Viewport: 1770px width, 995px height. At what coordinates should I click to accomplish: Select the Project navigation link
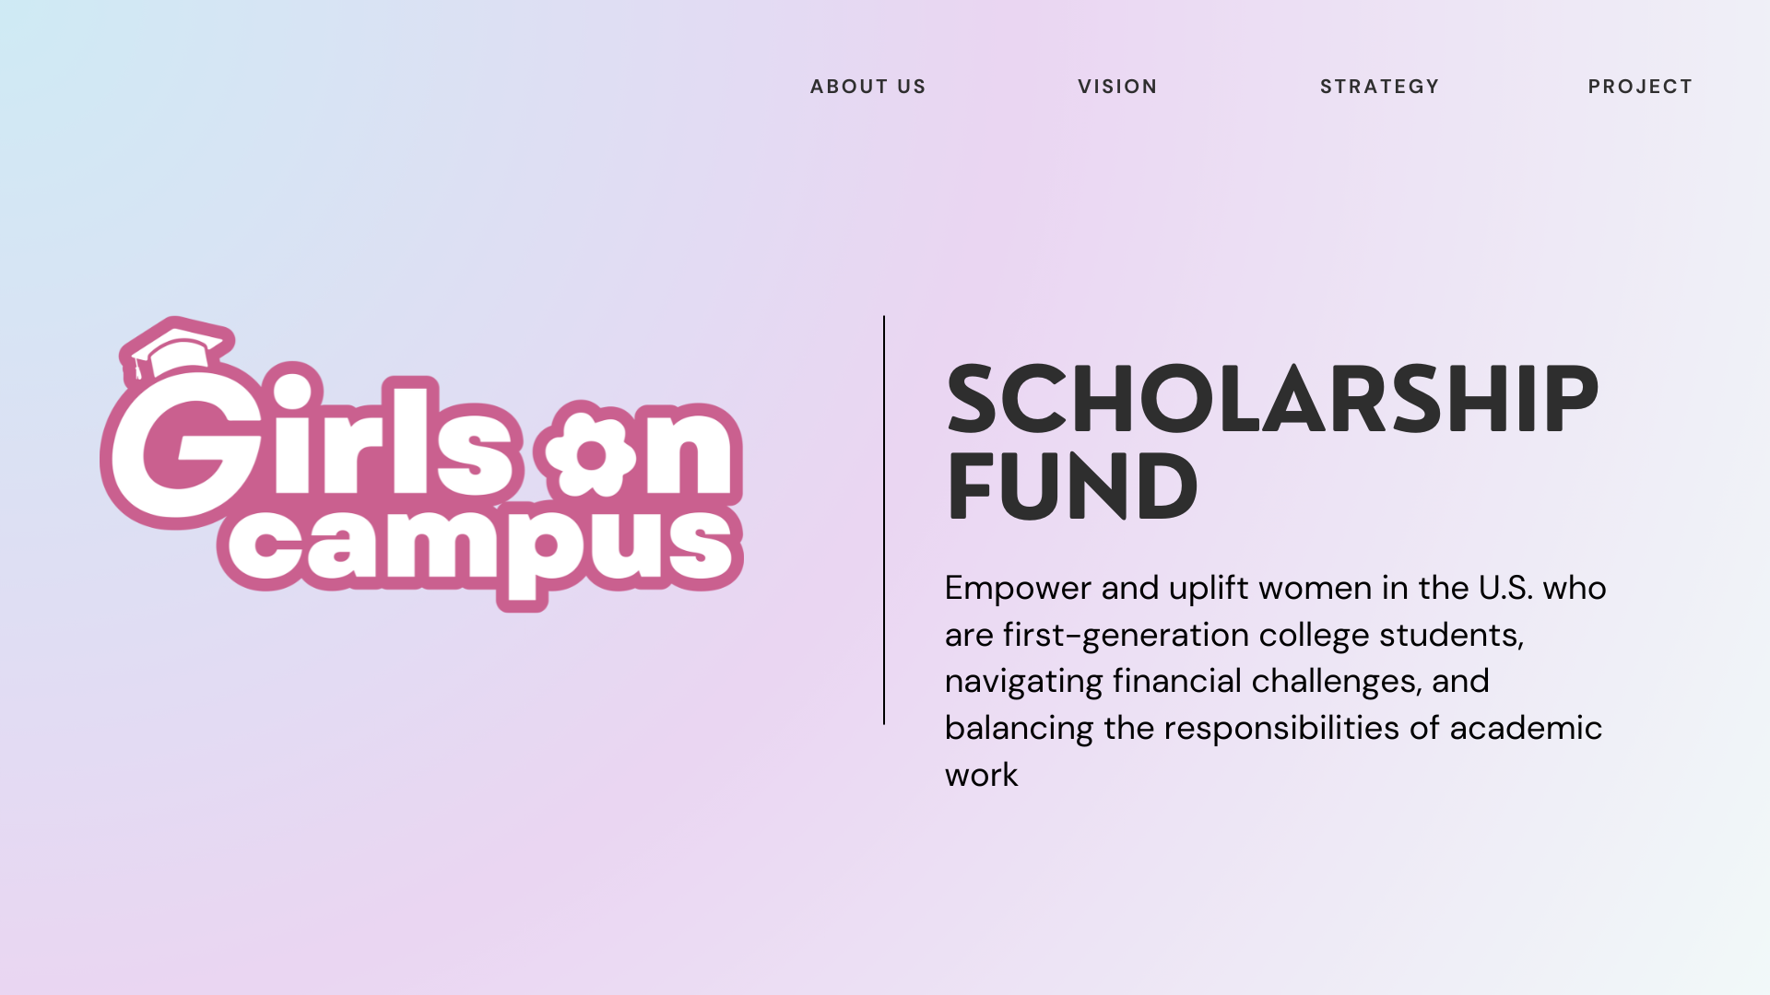tap(1639, 87)
